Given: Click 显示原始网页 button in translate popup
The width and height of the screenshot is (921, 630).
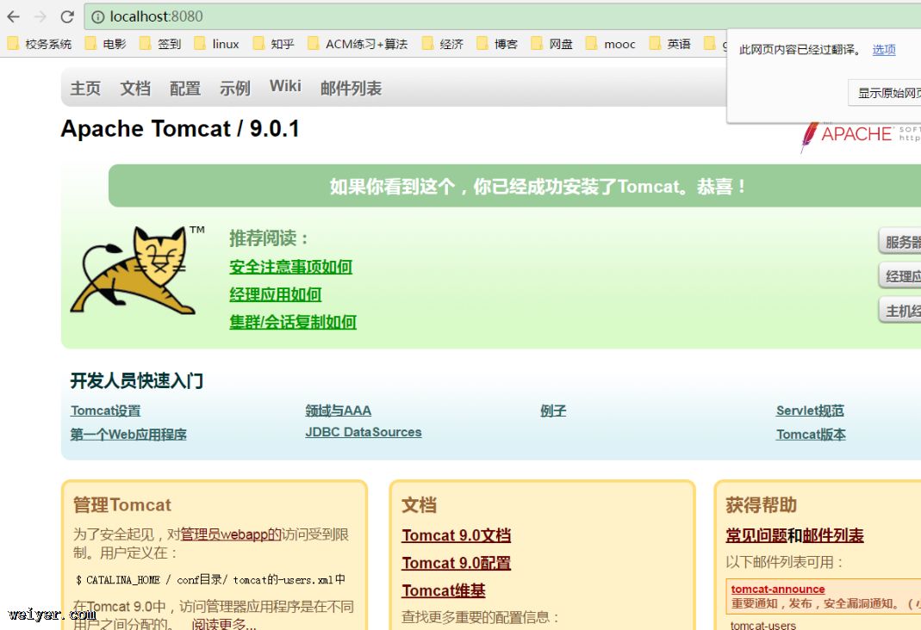Looking at the screenshot, I should pyautogui.click(x=887, y=93).
